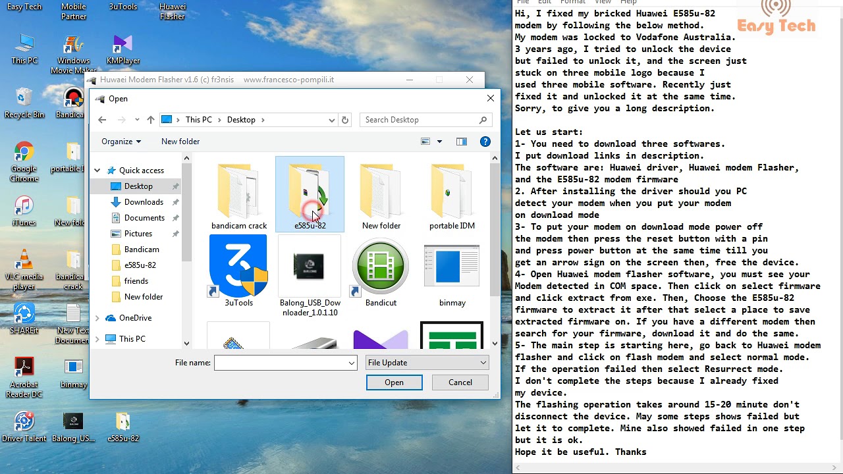Viewport: 843px width, 474px height.
Task: Refresh the Desktop folder listing
Action: pos(344,120)
